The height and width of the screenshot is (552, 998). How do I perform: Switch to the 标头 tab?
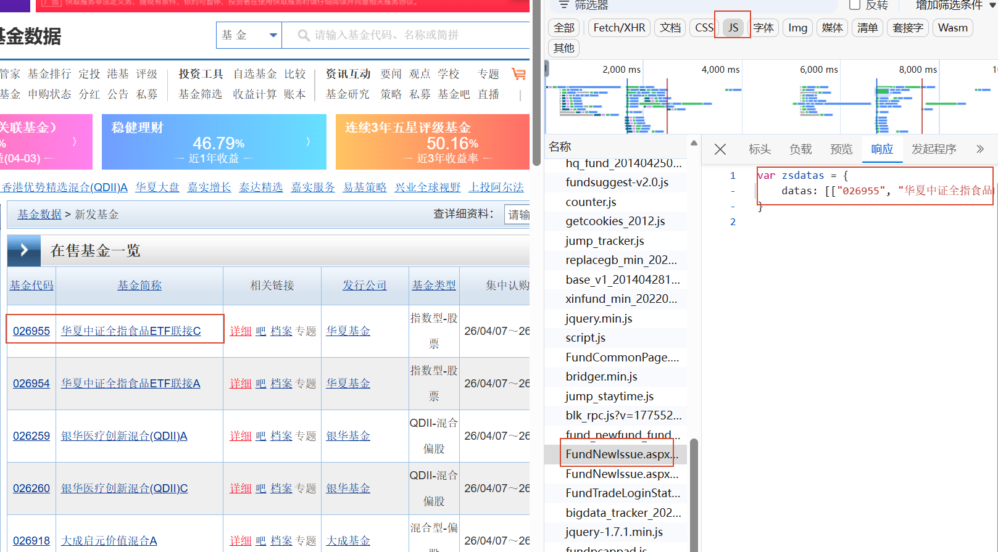760,149
